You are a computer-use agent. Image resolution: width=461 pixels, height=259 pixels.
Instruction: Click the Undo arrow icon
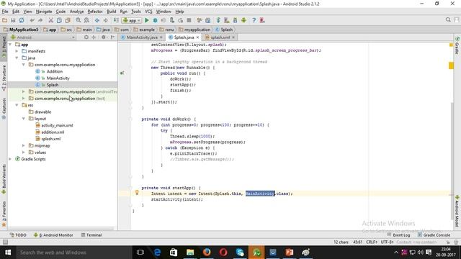(x=32, y=20)
